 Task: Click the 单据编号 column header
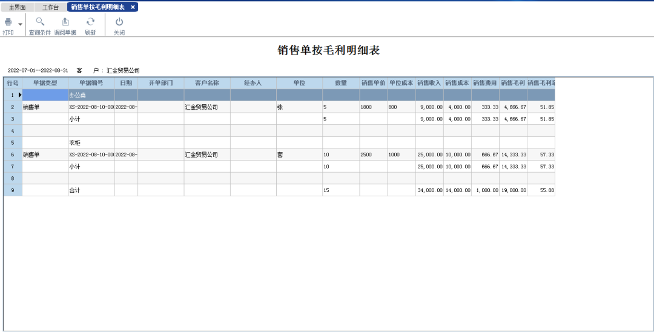(91, 83)
